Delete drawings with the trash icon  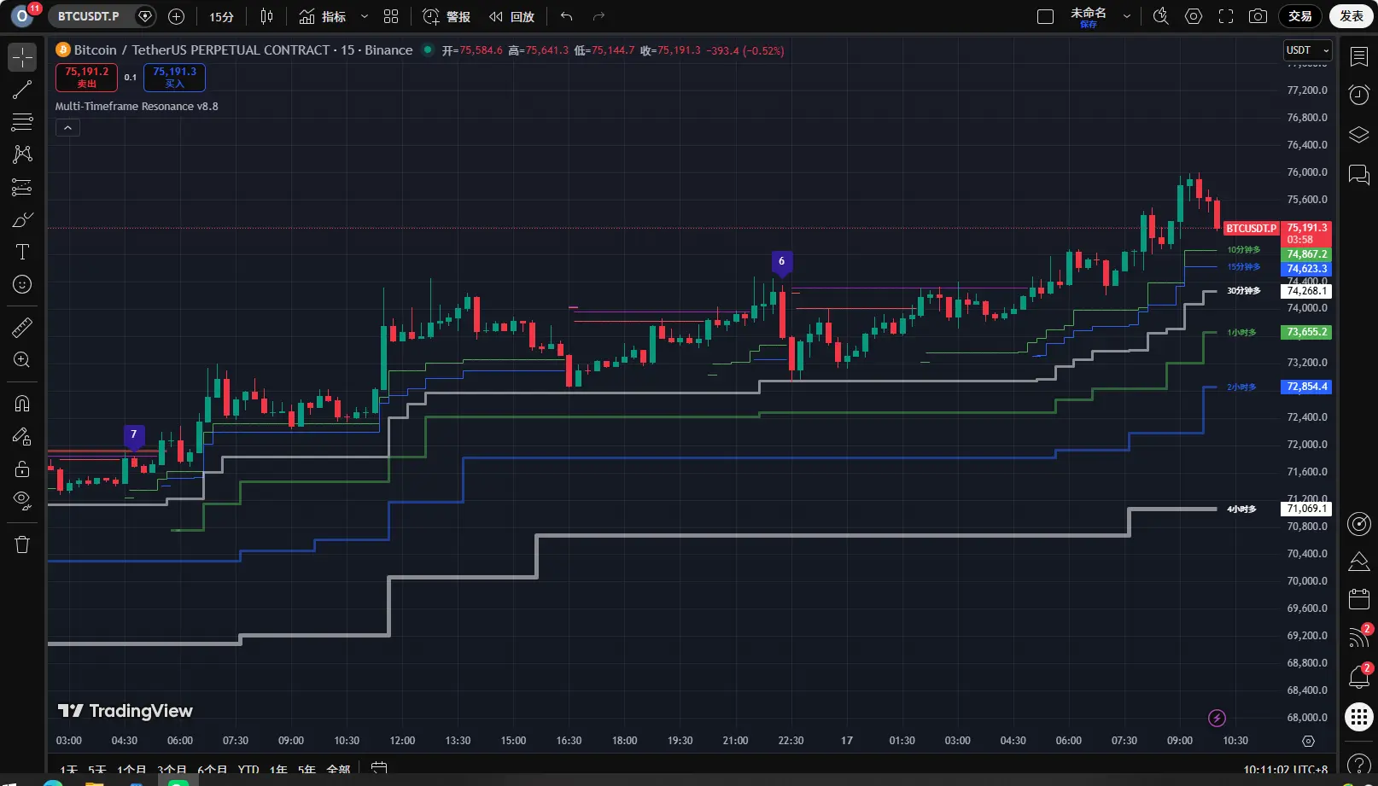(x=22, y=544)
